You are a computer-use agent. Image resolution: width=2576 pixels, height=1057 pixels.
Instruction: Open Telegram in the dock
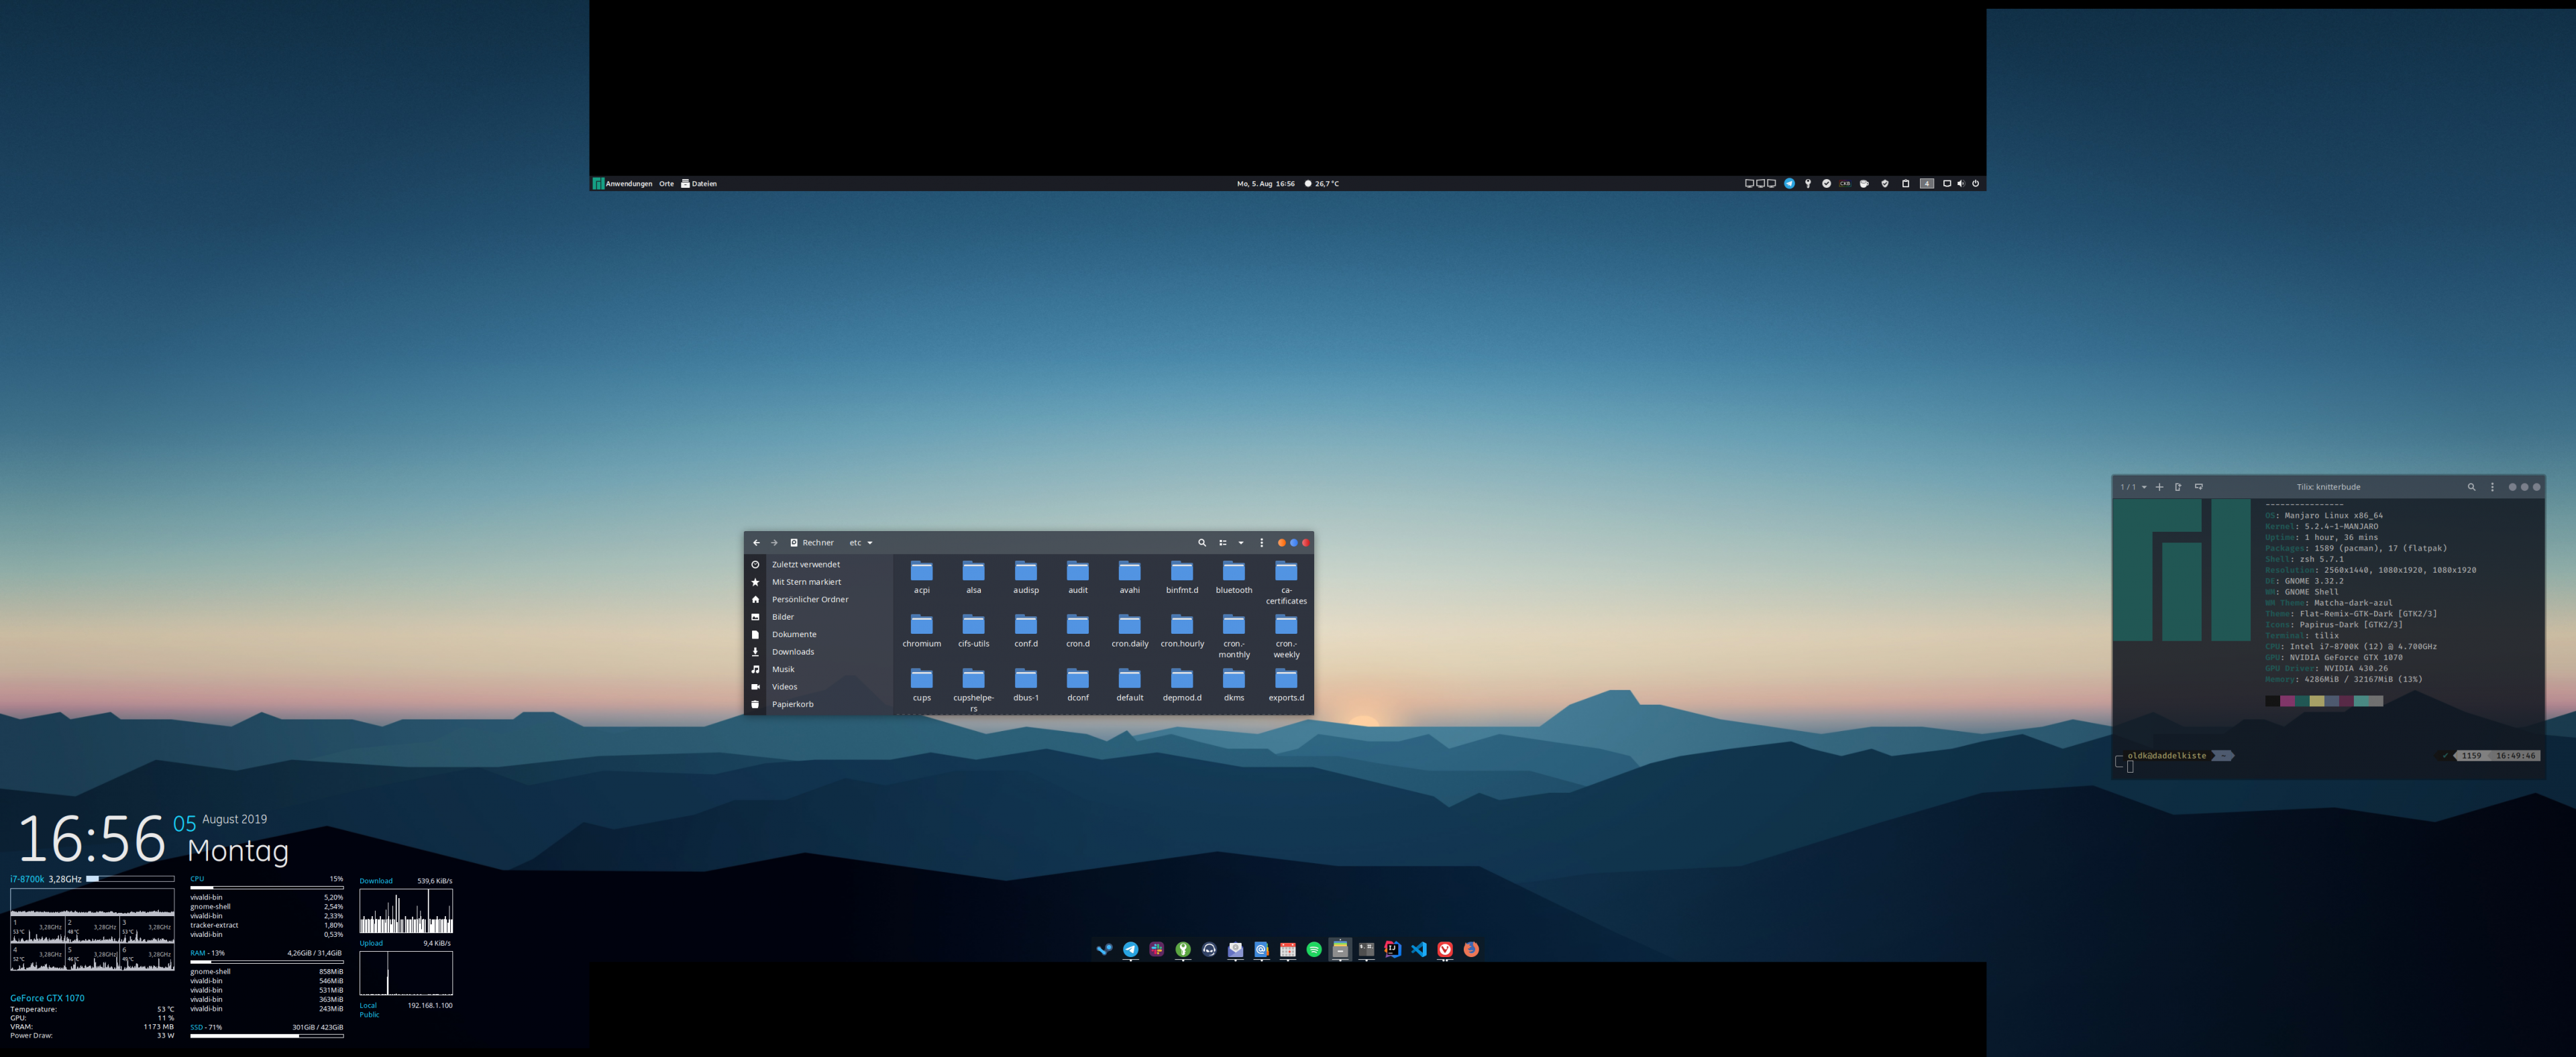click(x=1130, y=949)
